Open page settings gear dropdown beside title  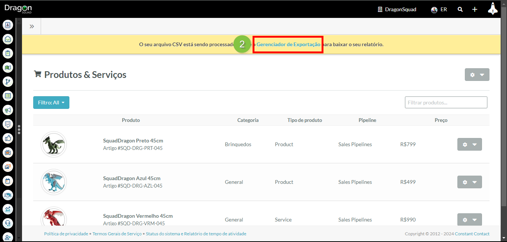coord(477,75)
